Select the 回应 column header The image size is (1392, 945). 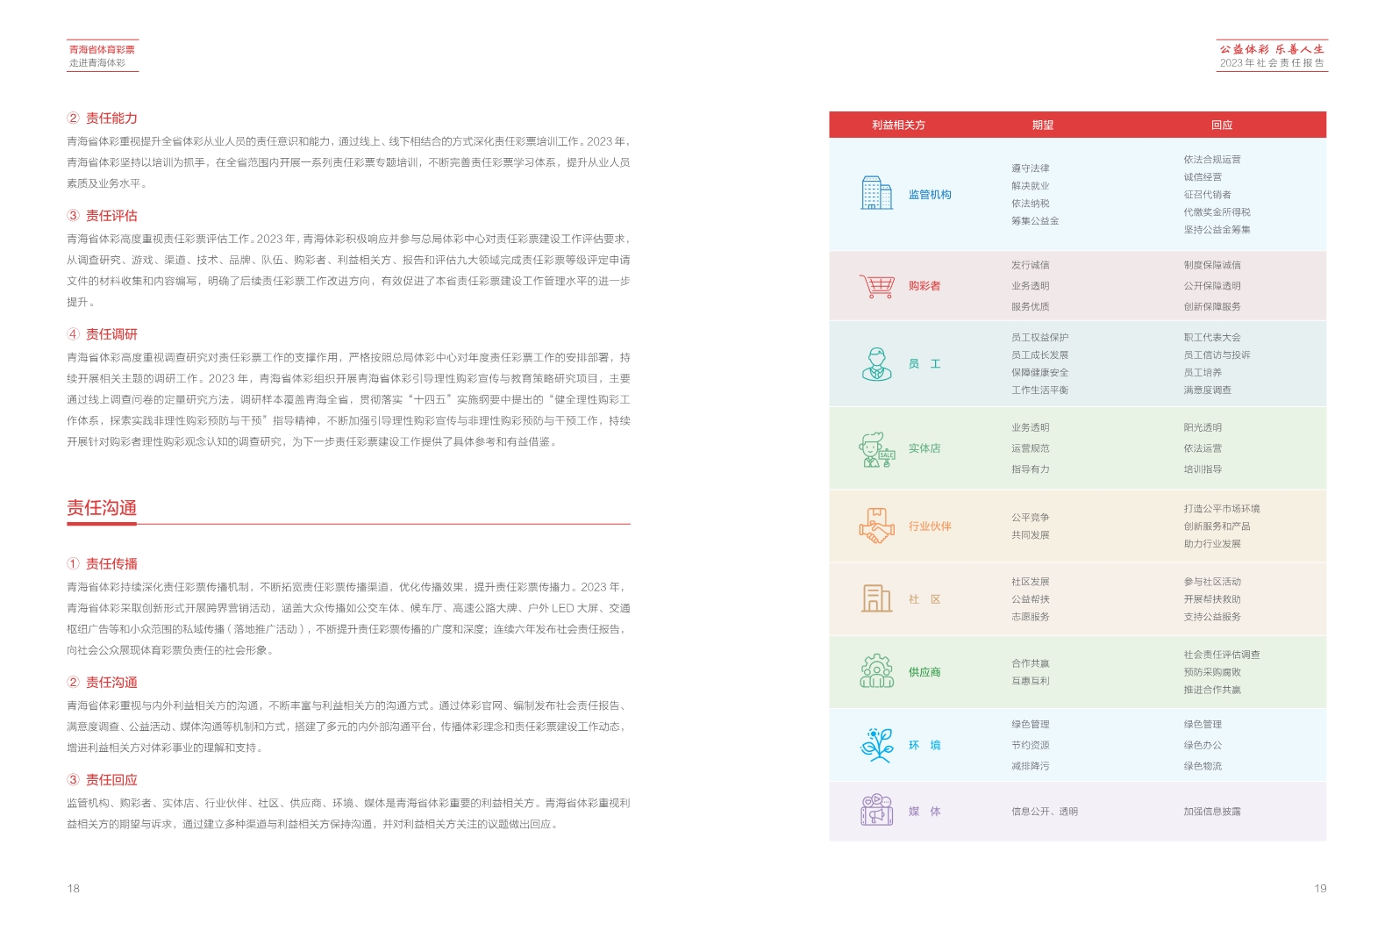click(1221, 125)
